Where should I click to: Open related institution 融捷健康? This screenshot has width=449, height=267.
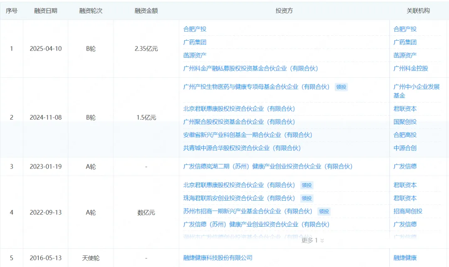pyautogui.click(x=405, y=258)
